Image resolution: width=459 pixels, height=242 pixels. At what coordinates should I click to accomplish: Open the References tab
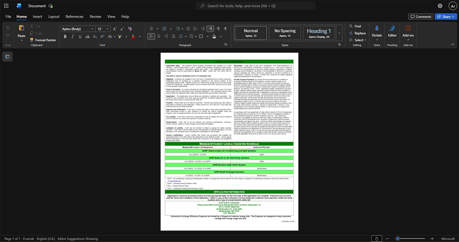(75, 16)
